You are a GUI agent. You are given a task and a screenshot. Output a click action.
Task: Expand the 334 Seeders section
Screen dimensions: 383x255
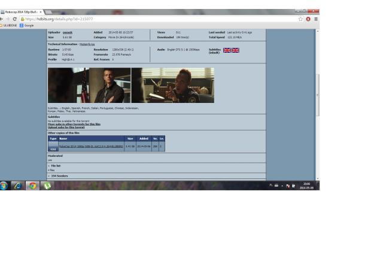pyautogui.click(x=58, y=176)
